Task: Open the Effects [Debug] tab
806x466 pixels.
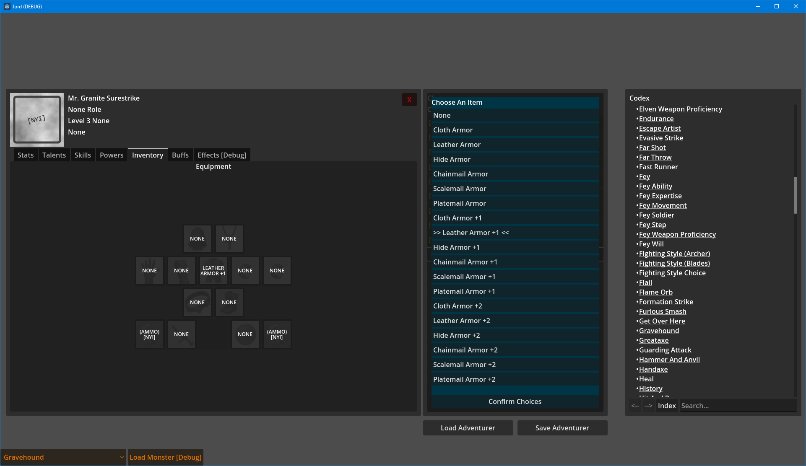Action: point(222,155)
